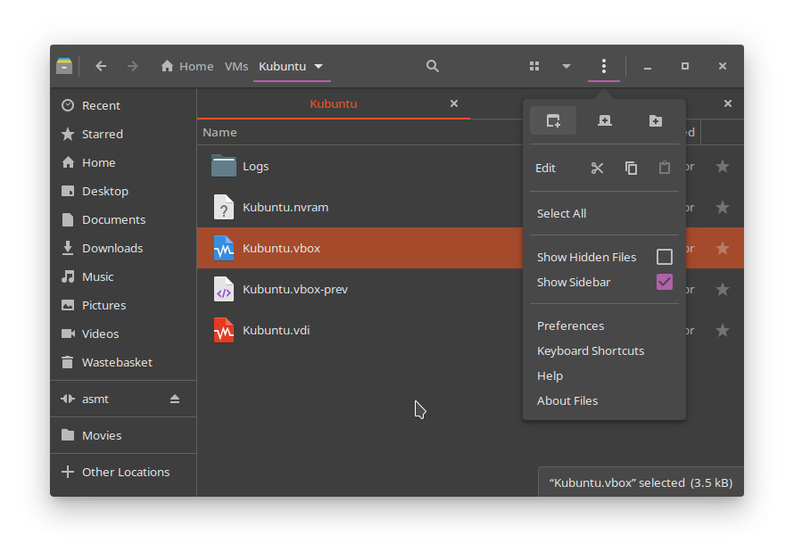The width and height of the screenshot is (794, 552).
Task: Star the Logs folder
Action: [723, 167]
